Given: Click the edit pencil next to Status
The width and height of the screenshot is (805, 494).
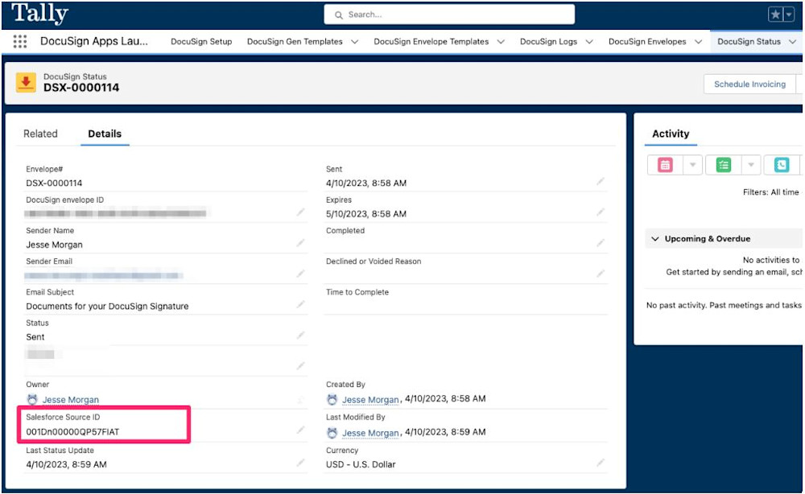Looking at the screenshot, I should pyautogui.click(x=301, y=335).
